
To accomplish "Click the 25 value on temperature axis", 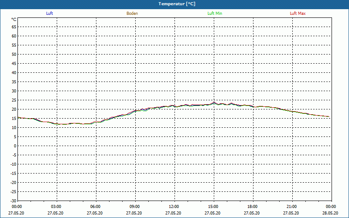I will pyautogui.click(x=14, y=100).
